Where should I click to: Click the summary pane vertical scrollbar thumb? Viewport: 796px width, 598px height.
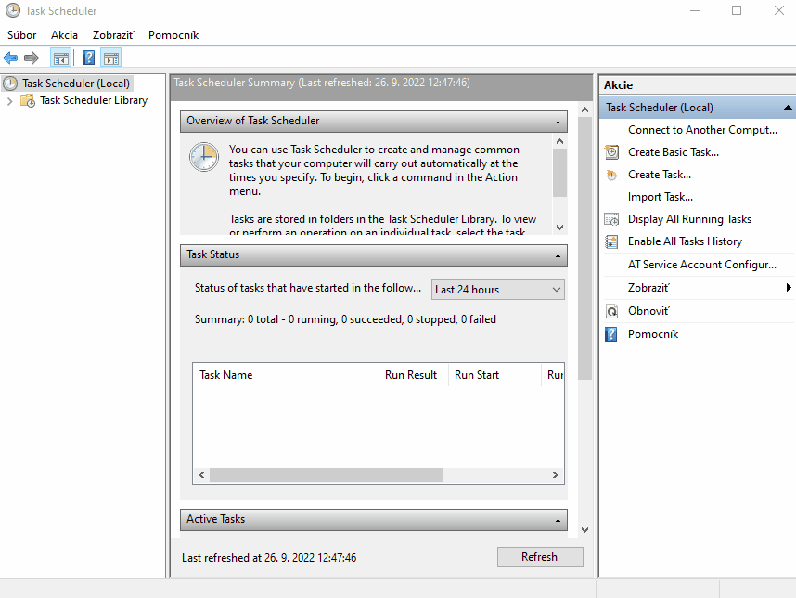(584, 249)
